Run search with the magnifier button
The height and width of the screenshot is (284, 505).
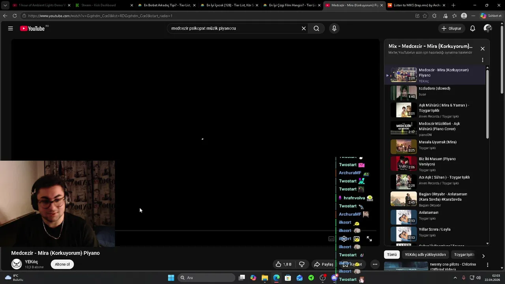coord(316,28)
